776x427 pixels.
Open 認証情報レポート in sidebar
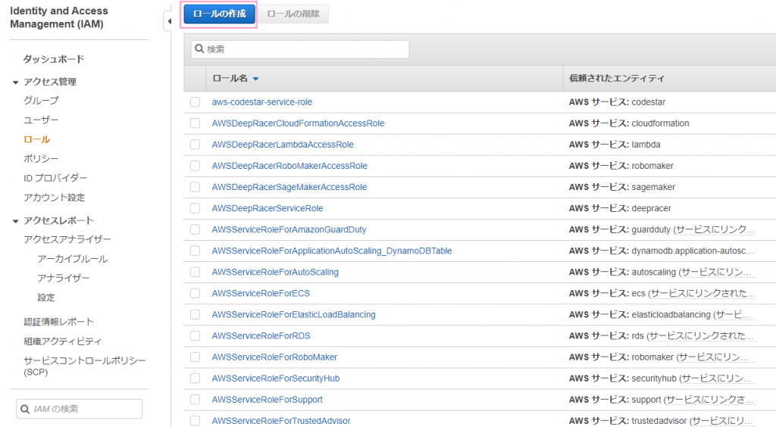point(58,322)
